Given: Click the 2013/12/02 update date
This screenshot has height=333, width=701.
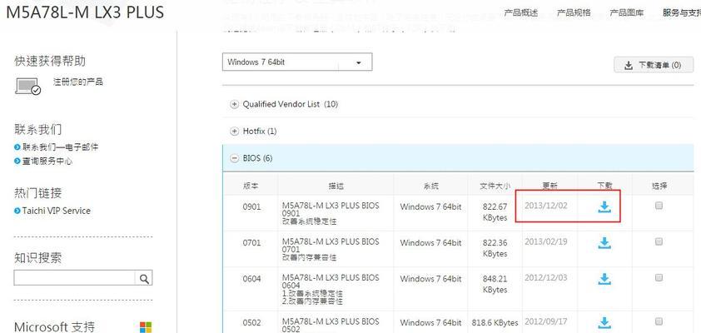Looking at the screenshot, I should click(546, 206).
